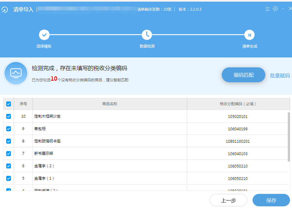This screenshot has width=292, height=209.
Task: Click the 保存 button
Action: pyautogui.click(x=271, y=201)
